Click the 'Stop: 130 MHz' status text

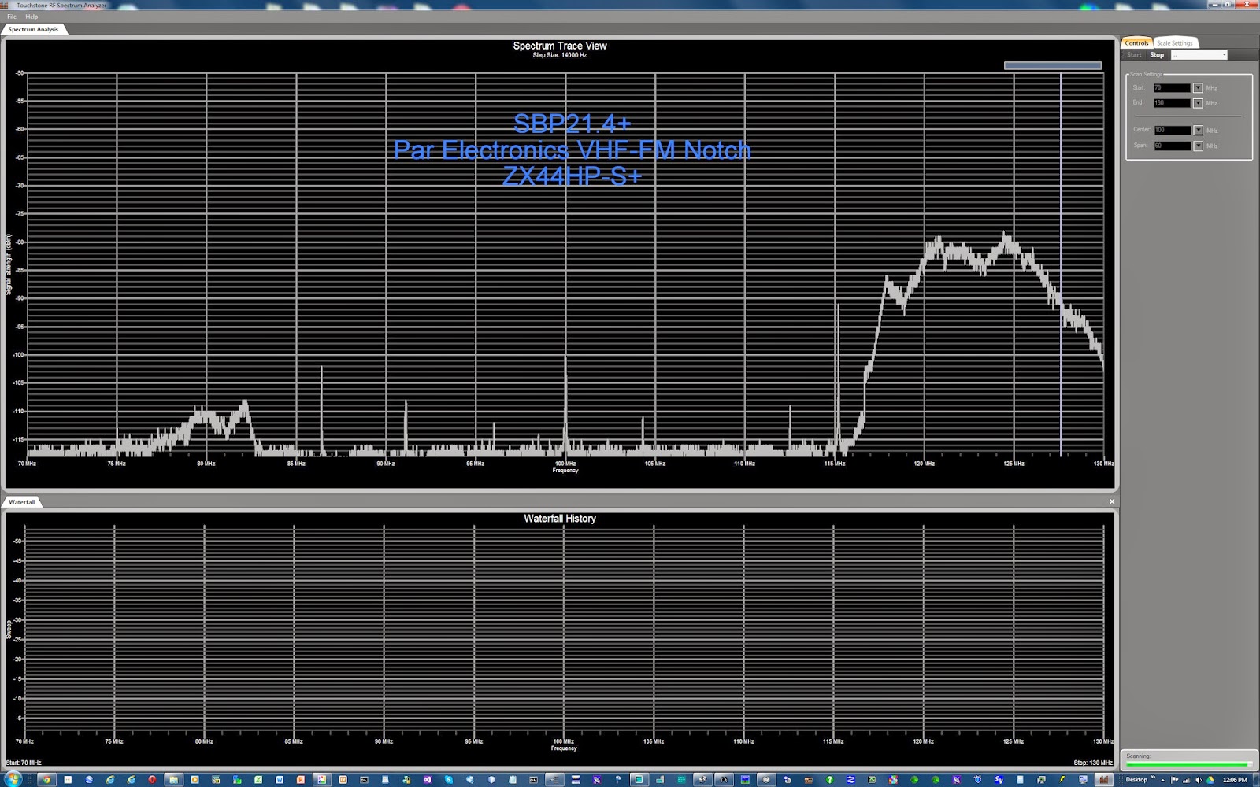click(x=1093, y=763)
